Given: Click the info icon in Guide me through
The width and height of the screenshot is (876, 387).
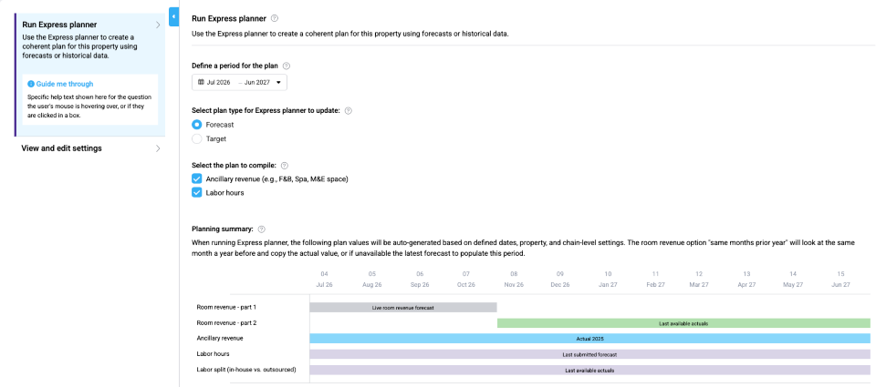Looking at the screenshot, I should tap(31, 83).
